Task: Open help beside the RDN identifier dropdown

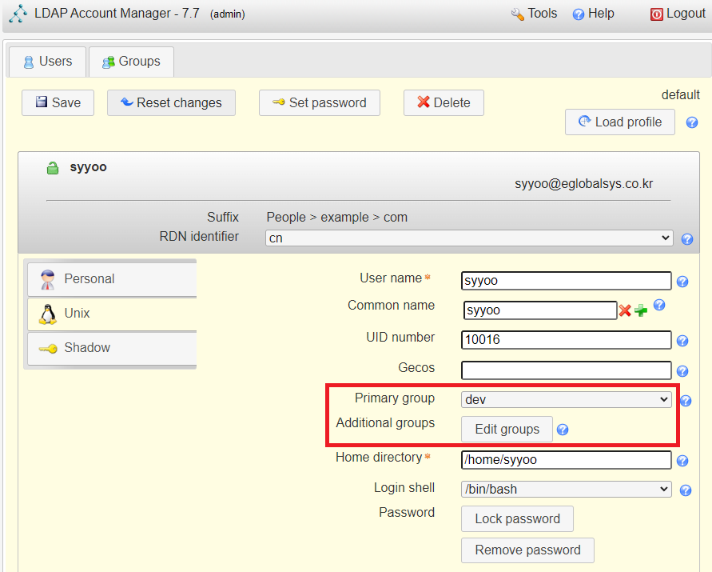Action: pos(687,238)
